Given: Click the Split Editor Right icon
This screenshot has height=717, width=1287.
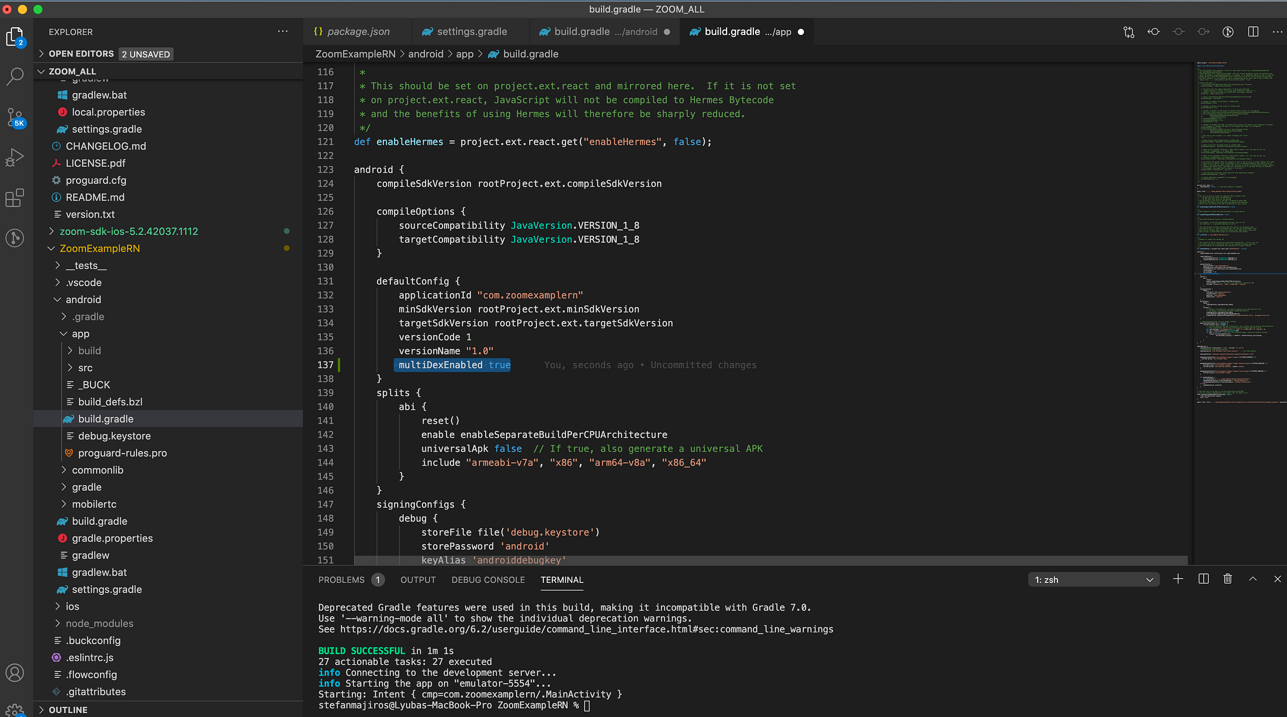Looking at the screenshot, I should click(x=1253, y=32).
